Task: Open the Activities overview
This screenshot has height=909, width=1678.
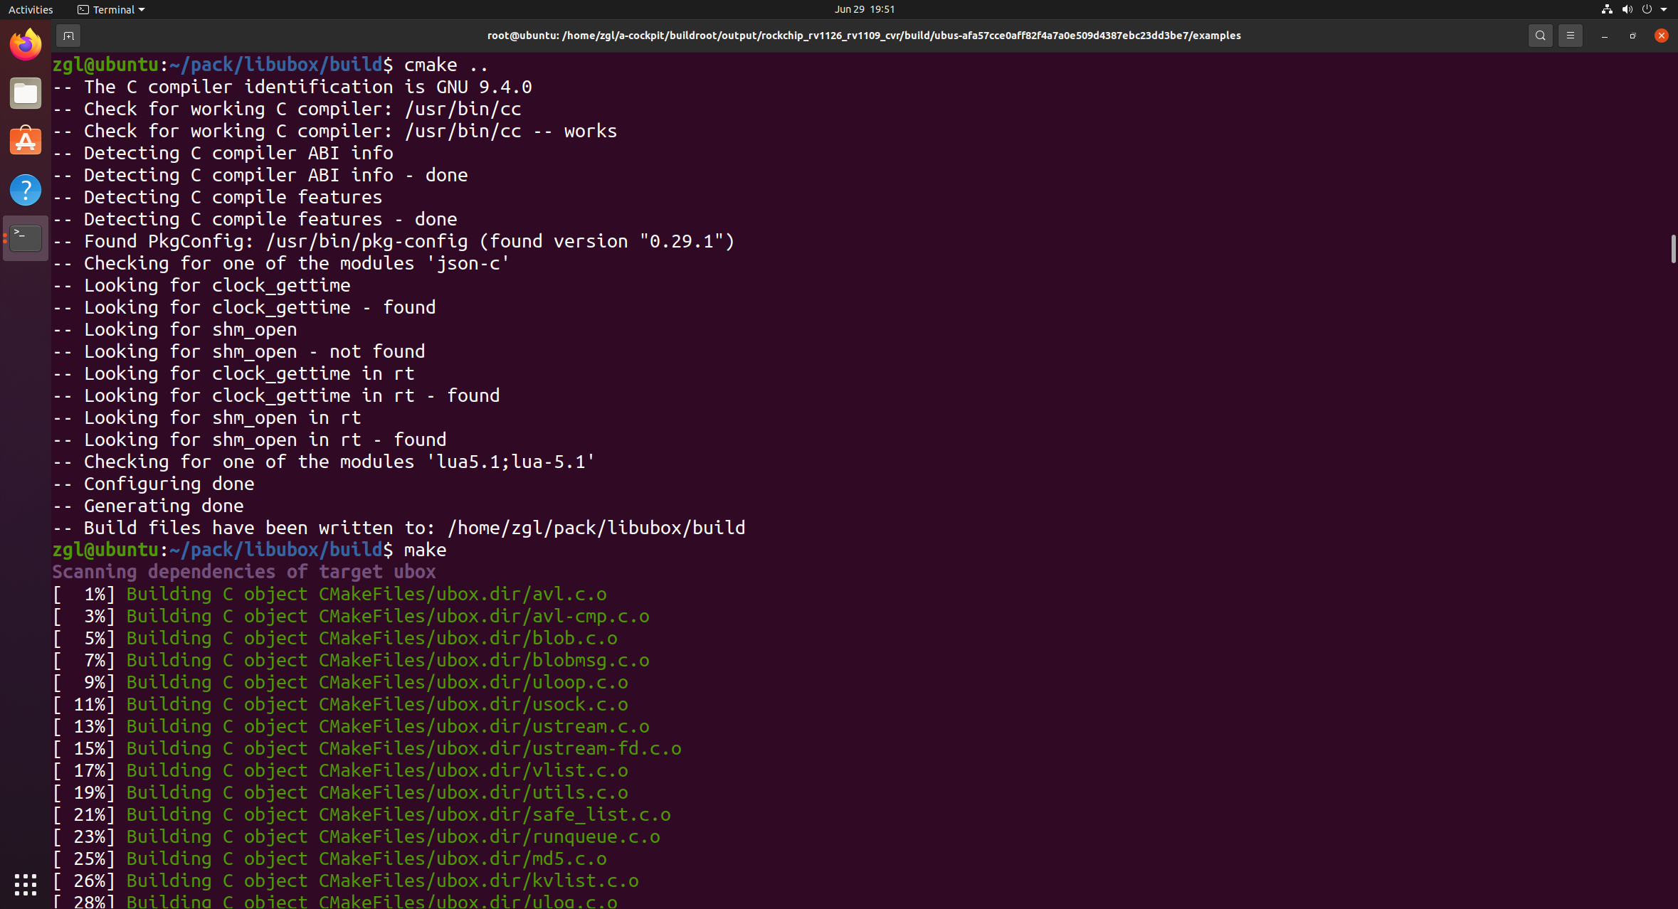Action: pos(31,9)
